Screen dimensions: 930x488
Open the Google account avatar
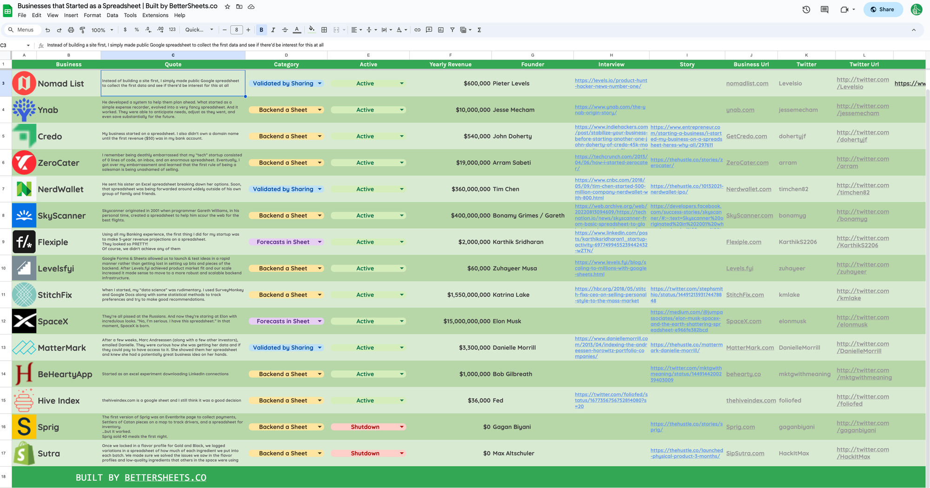[917, 9]
